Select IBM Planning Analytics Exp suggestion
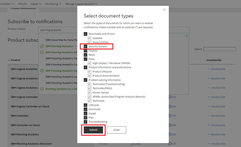Image resolution: width=241 pixels, height=147 pixels. tap(61, 71)
